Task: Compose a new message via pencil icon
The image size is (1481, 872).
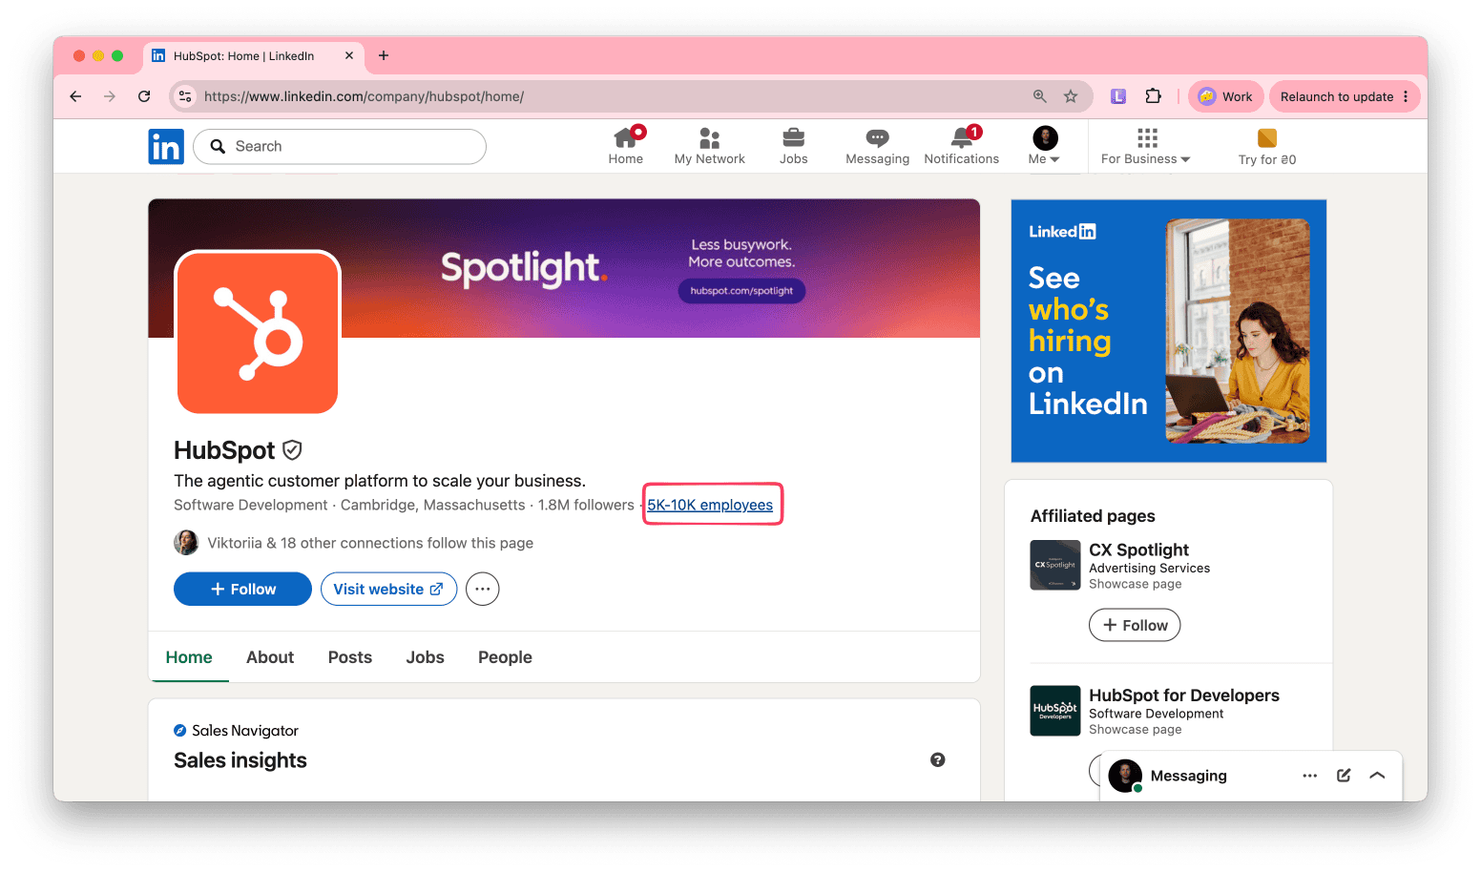Action: click(x=1344, y=776)
